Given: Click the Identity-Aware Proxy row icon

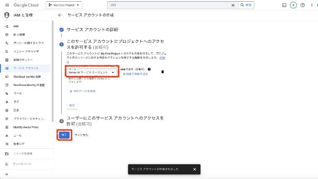Looking at the screenshot, I should 7,127.
